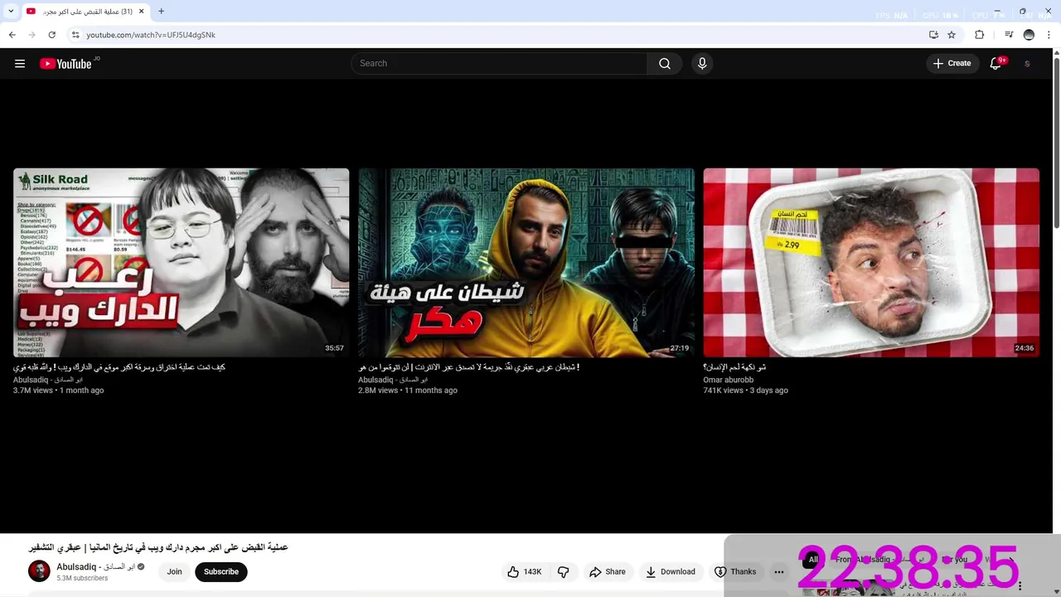Click the '5.3M subscribers' text
The height and width of the screenshot is (597, 1061).
(82, 578)
